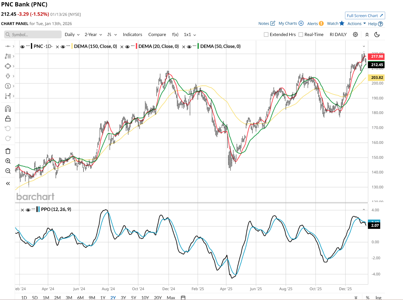Screen dimensions: 403x300
Task: Delete drawings with the trash icon
Action: pyautogui.click(x=8, y=151)
